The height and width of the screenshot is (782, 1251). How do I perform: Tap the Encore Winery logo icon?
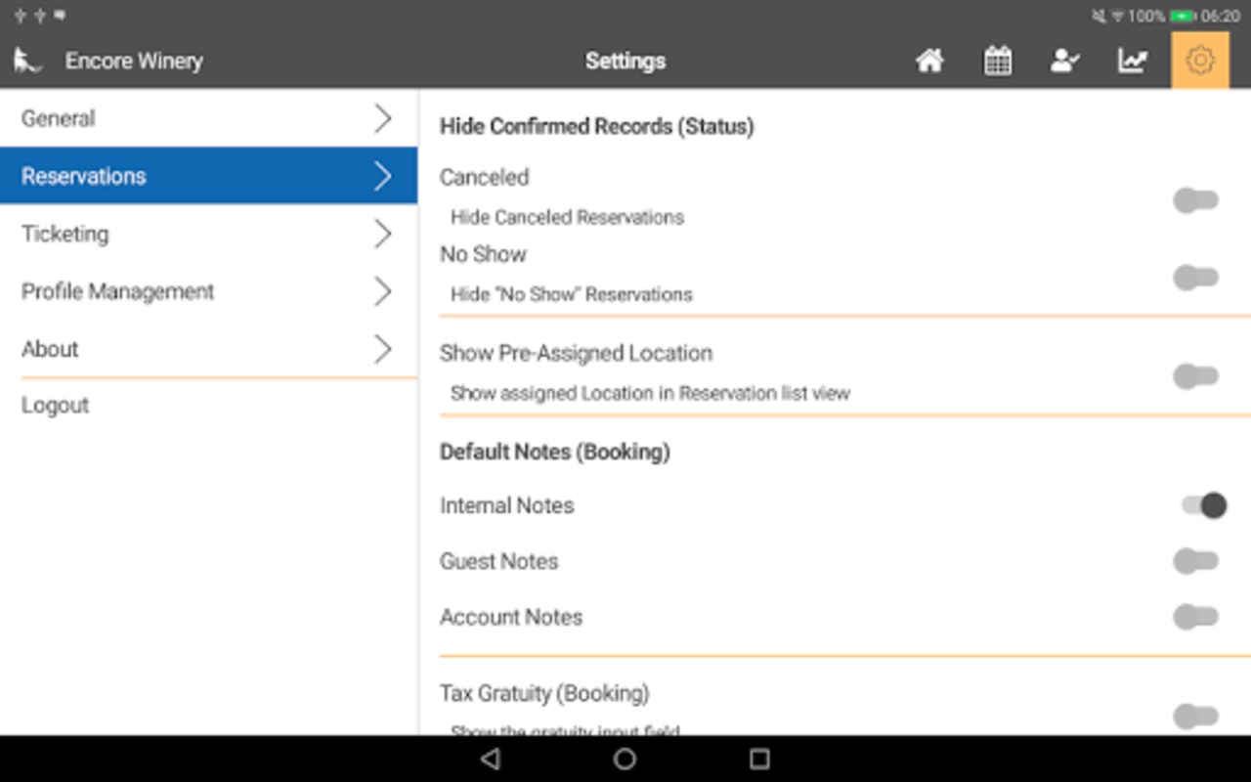[26, 61]
